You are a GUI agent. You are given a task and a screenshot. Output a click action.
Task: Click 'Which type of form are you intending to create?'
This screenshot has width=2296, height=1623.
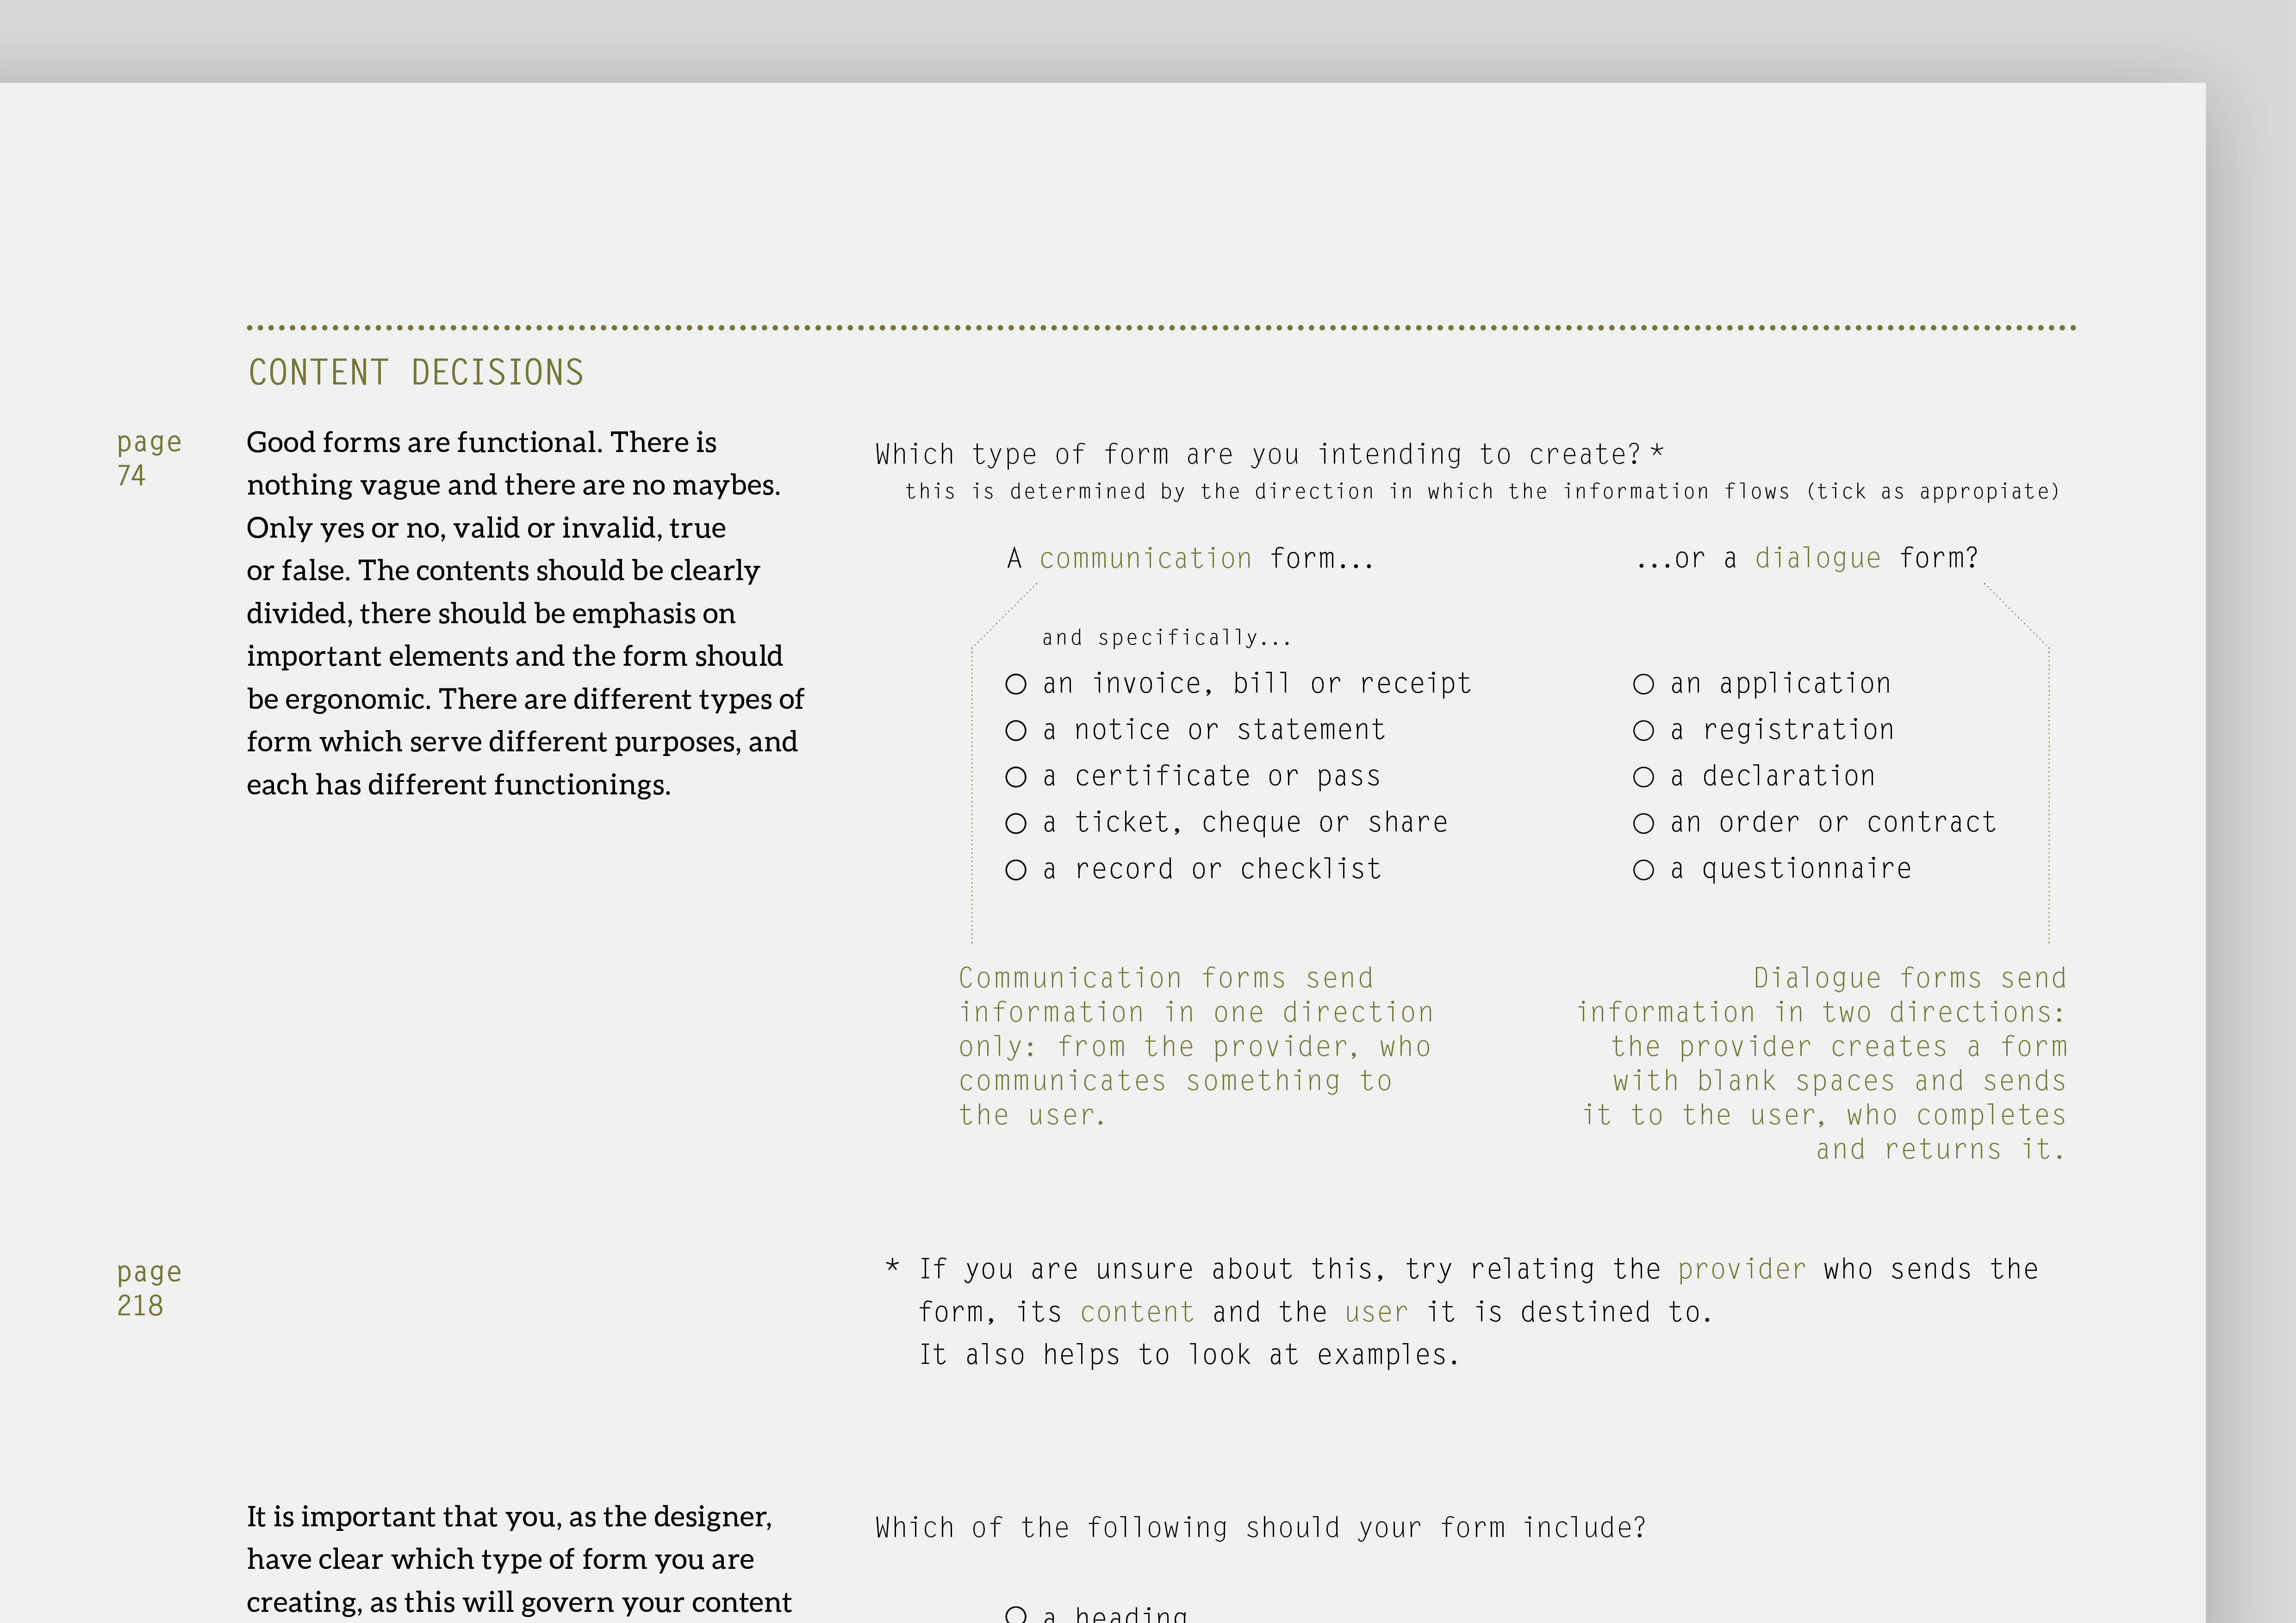[1258, 455]
